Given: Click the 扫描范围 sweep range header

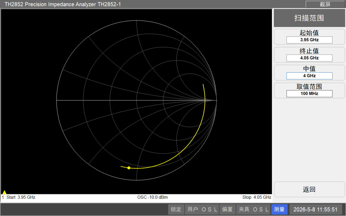Looking at the screenshot, I should point(309,18).
